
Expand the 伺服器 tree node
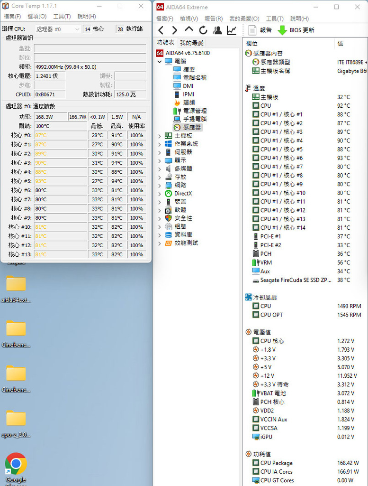[x=160, y=152]
